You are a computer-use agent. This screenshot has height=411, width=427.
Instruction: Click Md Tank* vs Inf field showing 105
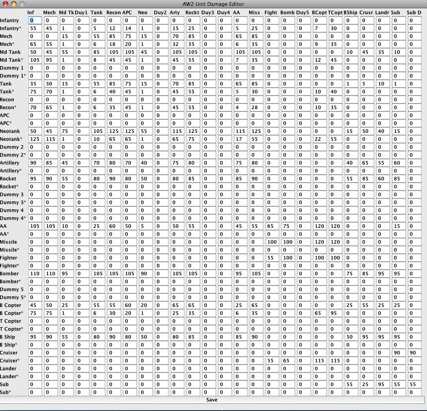pos(35,60)
